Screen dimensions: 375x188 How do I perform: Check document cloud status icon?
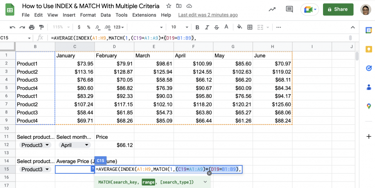point(189,6)
